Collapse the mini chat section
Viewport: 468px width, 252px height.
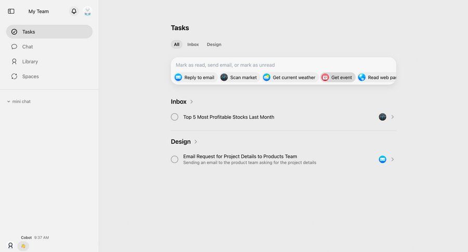pos(9,102)
